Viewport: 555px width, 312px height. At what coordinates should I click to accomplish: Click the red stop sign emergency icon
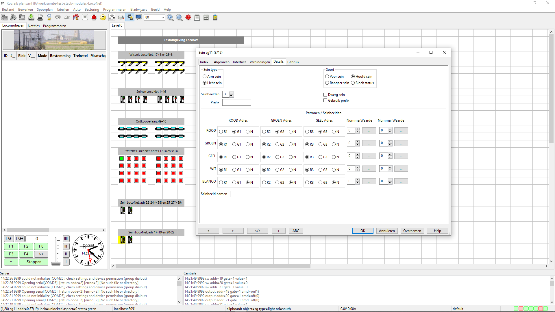(x=94, y=18)
